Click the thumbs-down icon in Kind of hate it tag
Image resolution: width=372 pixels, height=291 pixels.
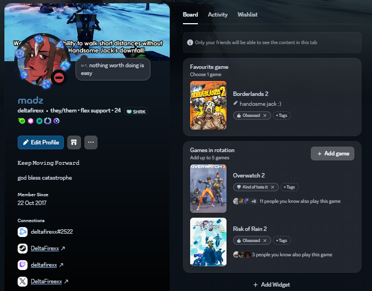pos(239,187)
